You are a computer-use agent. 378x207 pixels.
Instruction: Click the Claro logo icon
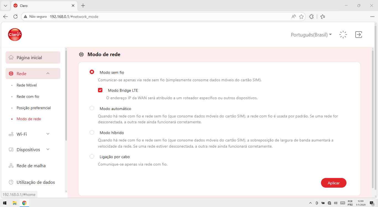(x=15, y=35)
